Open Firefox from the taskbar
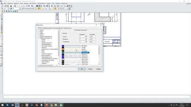 (x=47, y=105)
